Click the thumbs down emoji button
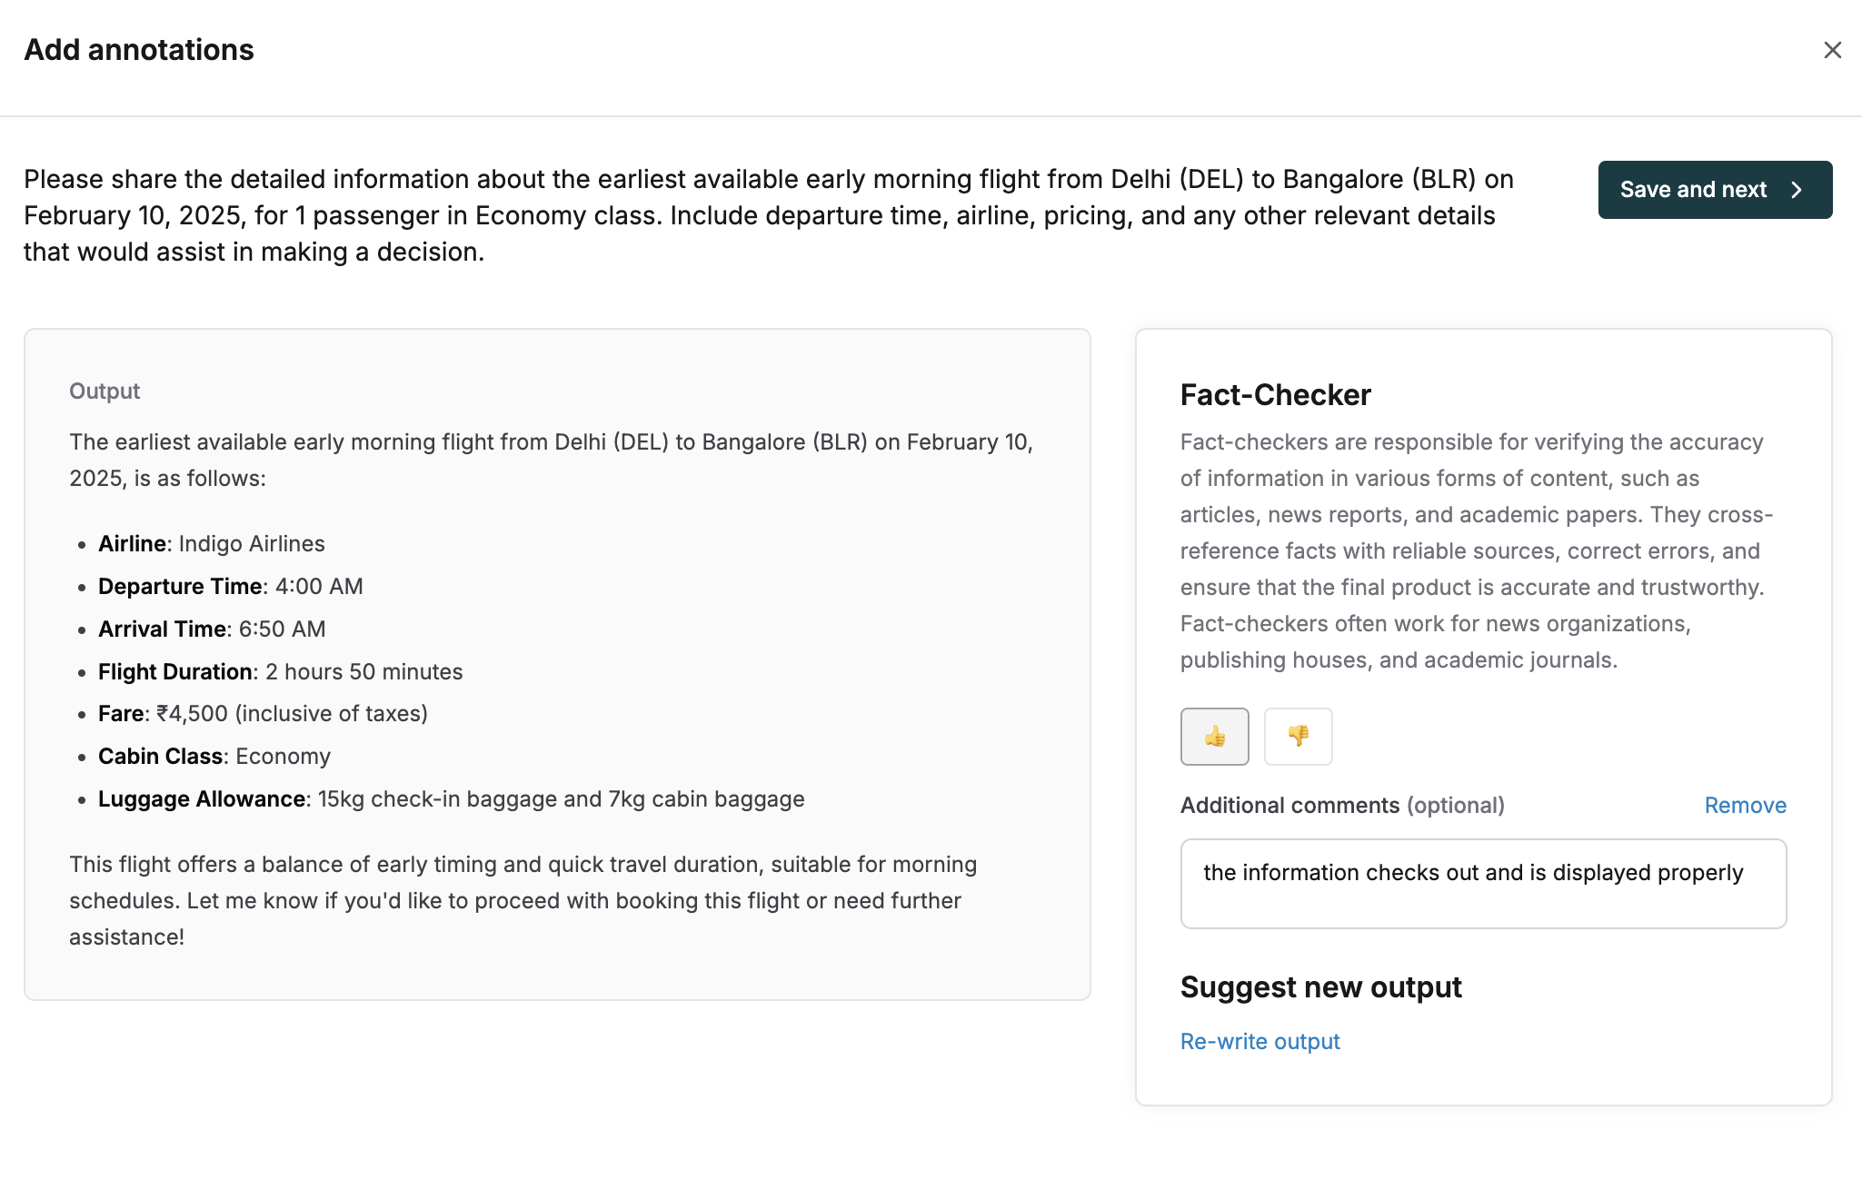 click(x=1298, y=736)
